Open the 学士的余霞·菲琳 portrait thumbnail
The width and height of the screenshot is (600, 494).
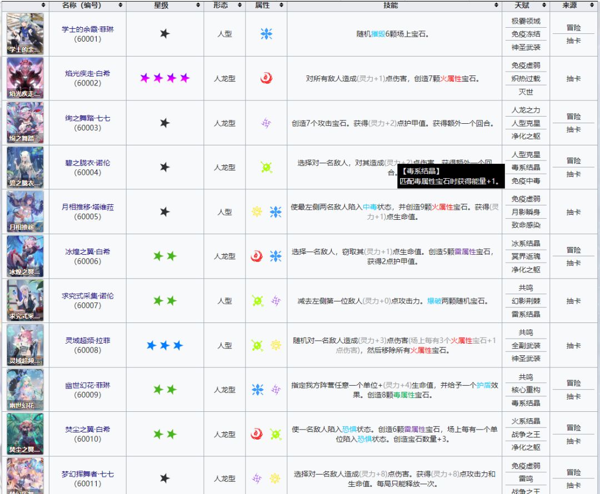25,34
